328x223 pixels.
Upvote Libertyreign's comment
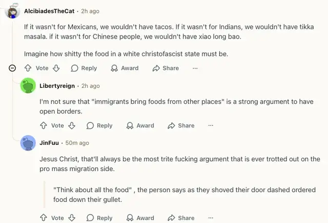click(x=44, y=125)
